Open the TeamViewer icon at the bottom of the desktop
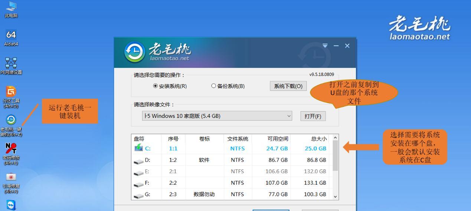The image size is (471, 211). coord(12,205)
